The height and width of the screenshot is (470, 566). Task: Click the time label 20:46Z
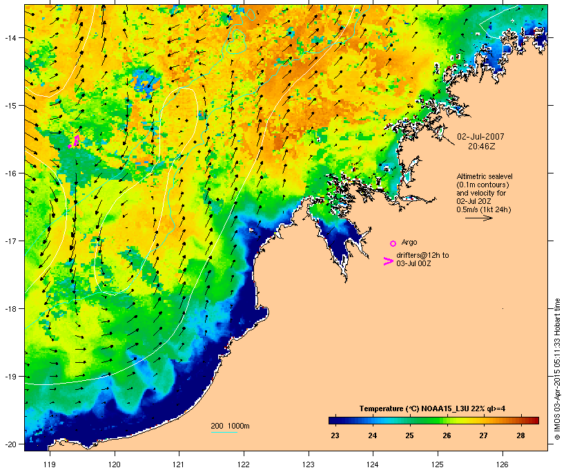click(x=482, y=146)
